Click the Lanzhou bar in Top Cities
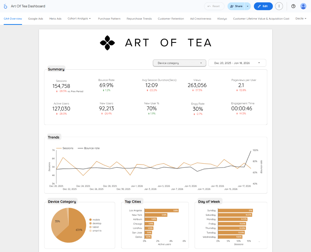311x252 pixels. pos(149,228)
